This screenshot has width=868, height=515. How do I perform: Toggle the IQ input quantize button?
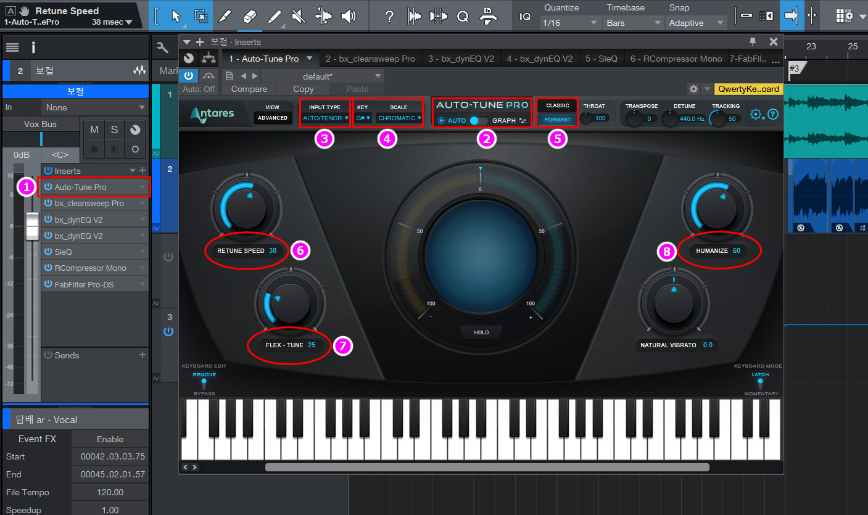[x=525, y=17]
